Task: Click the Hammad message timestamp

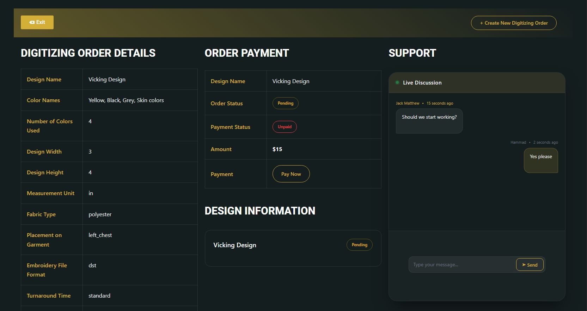Action: (545, 143)
